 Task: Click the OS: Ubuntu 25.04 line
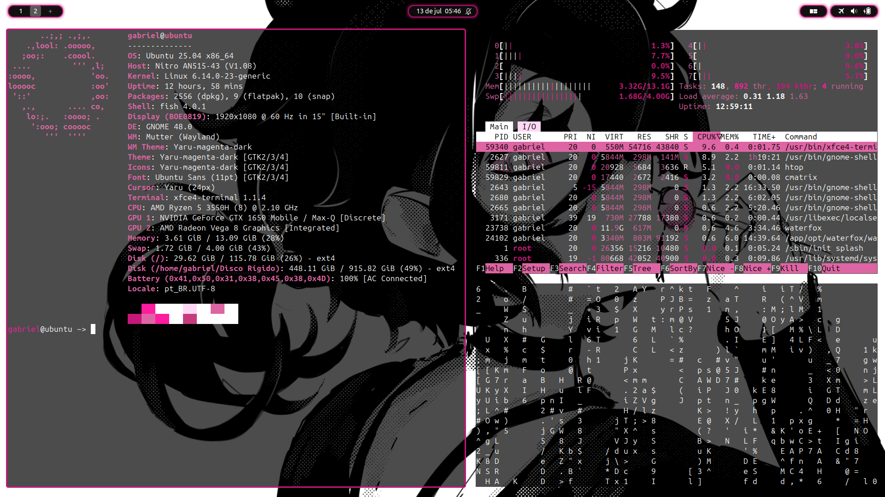(180, 56)
